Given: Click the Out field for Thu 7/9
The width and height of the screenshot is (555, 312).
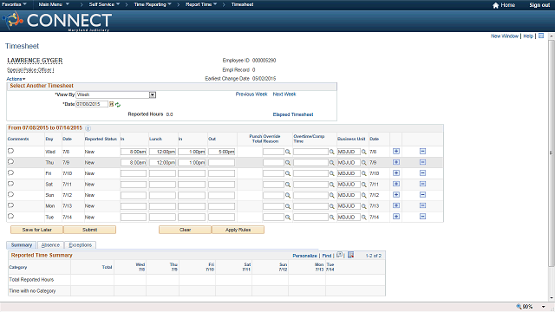Looking at the screenshot, I should point(222,163).
